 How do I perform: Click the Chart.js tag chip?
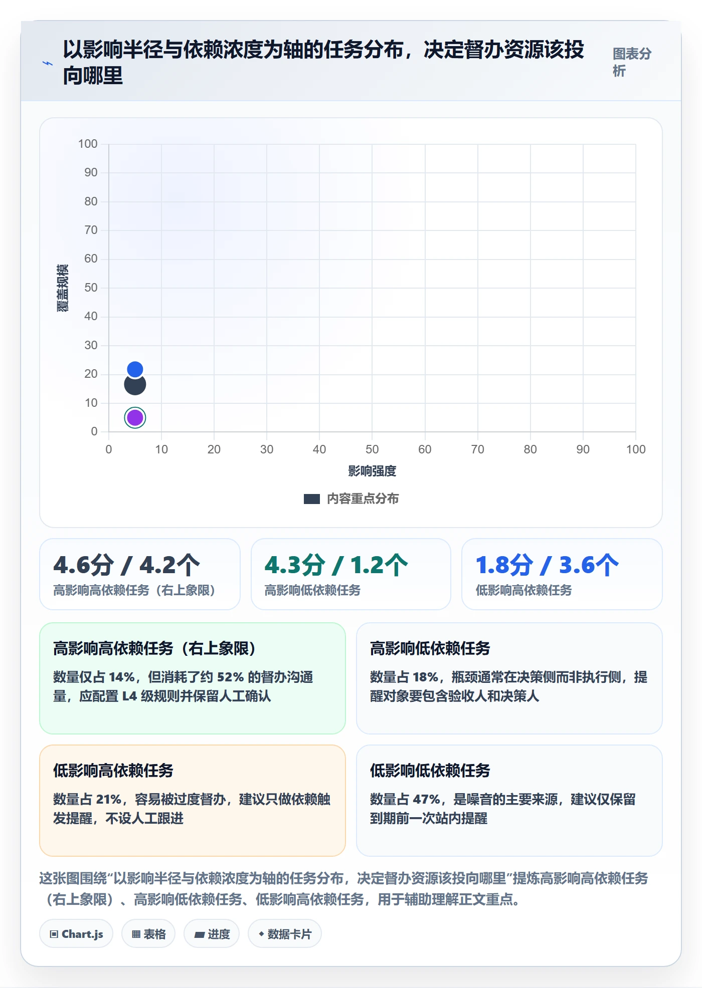(x=76, y=934)
